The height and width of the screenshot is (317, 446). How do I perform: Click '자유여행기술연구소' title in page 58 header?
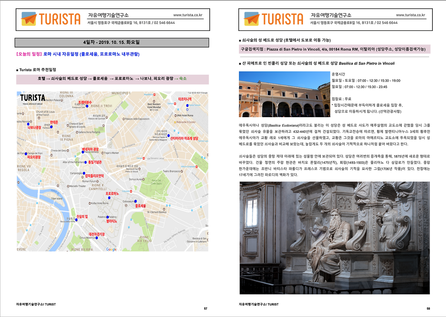pyautogui.click(x=331, y=15)
